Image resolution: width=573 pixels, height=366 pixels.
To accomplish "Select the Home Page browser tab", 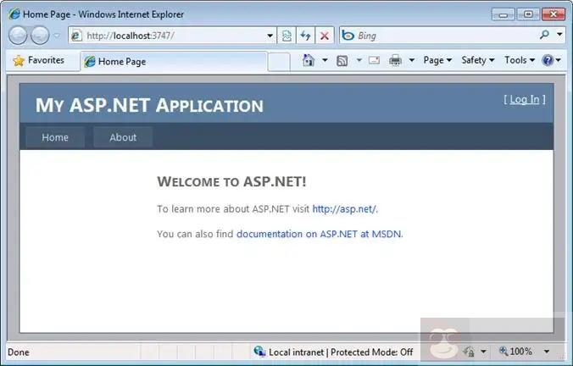I will point(174,61).
